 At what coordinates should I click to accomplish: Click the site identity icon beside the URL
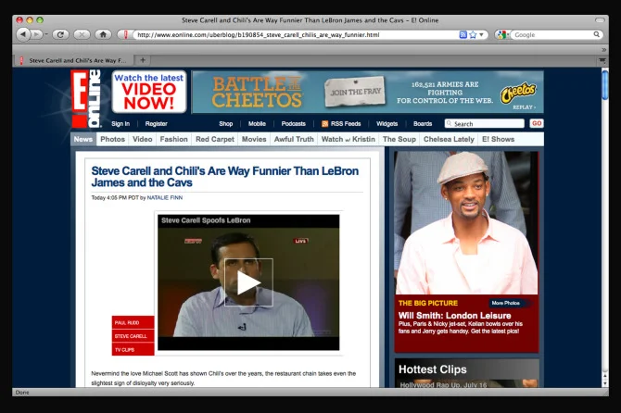(x=125, y=35)
